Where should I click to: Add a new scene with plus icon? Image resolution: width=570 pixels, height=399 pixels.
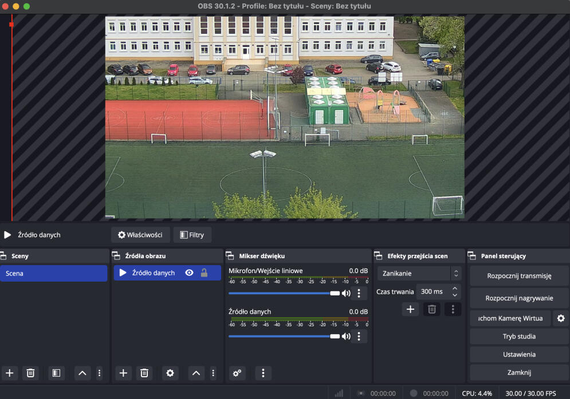click(x=10, y=373)
